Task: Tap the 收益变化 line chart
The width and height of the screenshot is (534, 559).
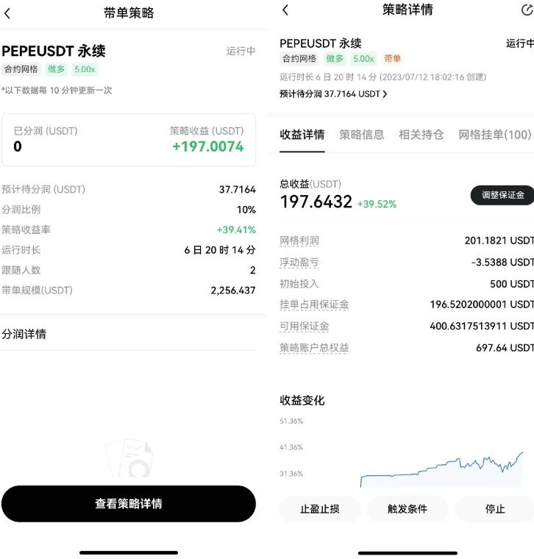Action: point(442,469)
